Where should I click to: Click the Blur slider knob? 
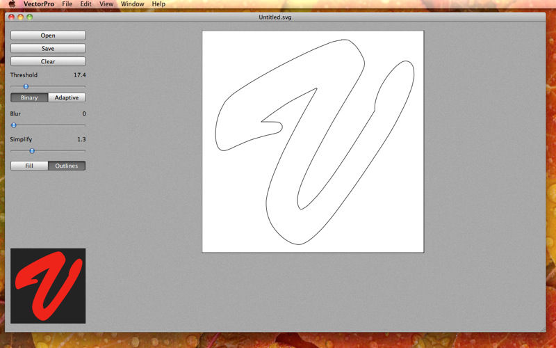[x=14, y=125]
